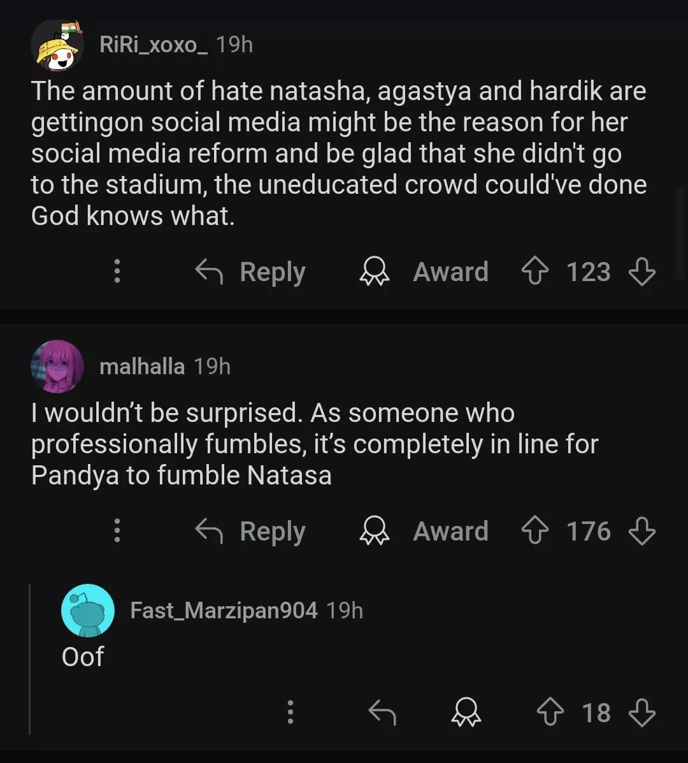Tap reply arrow icon on Oof comment
This screenshot has width=688, height=763.
pyautogui.click(x=382, y=713)
